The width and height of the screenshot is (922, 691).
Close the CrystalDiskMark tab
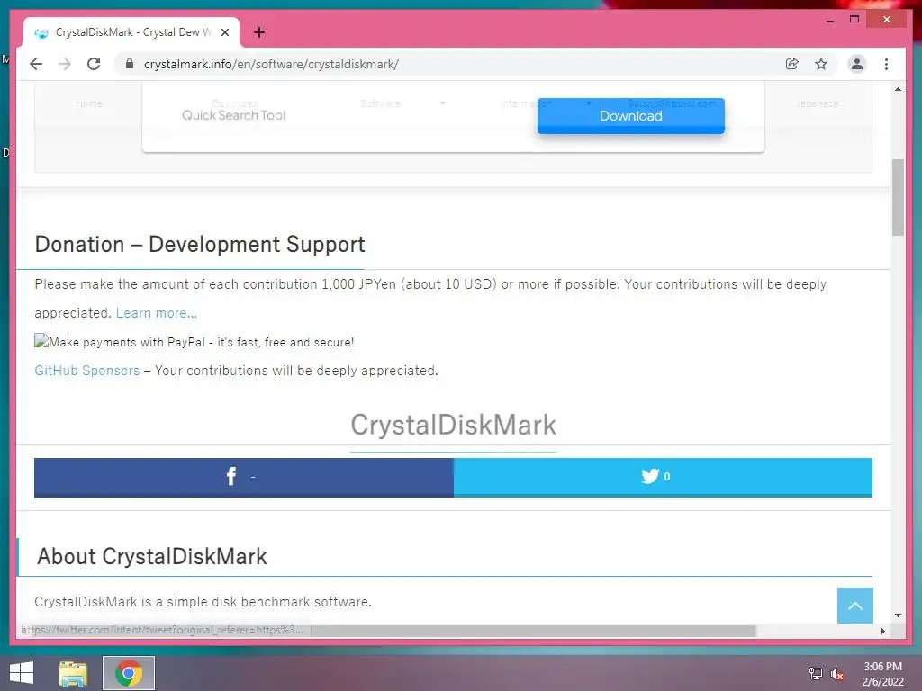click(x=224, y=32)
